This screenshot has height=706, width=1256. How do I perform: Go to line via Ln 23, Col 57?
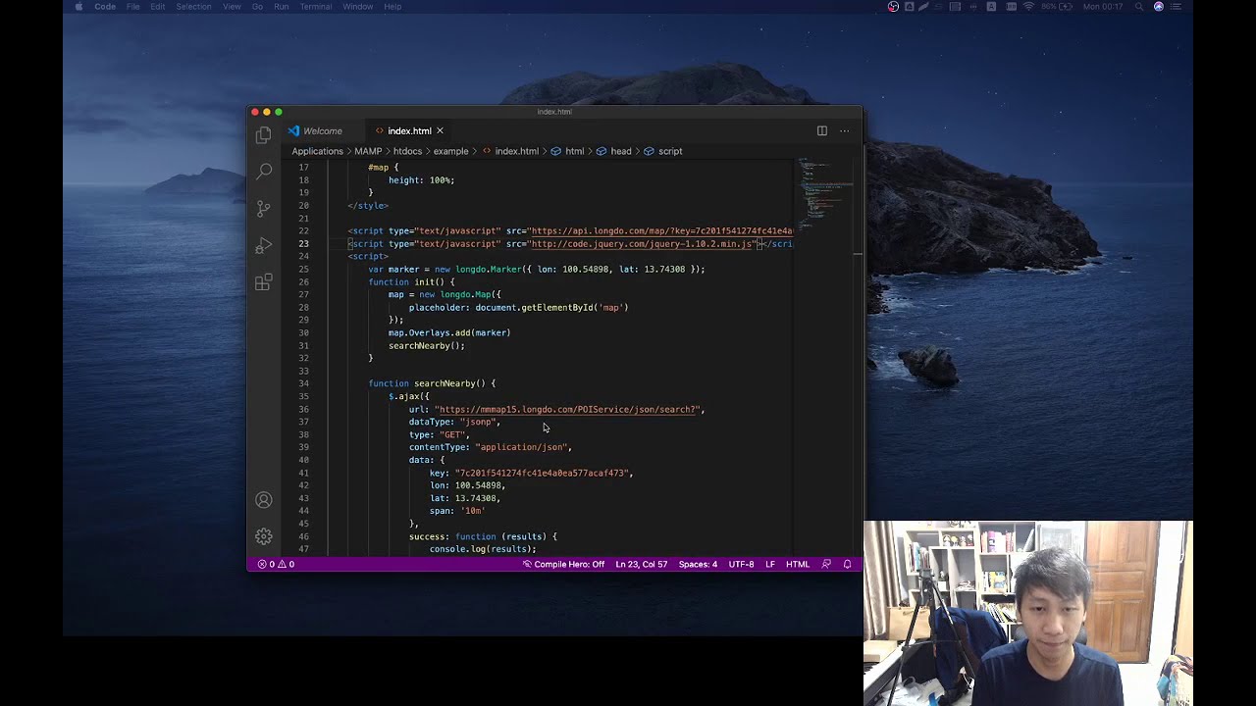[x=642, y=565]
